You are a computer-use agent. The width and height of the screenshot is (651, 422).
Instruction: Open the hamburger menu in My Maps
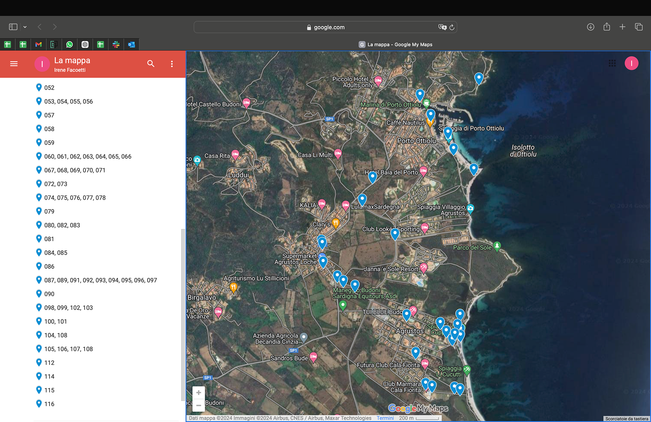[x=14, y=64]
